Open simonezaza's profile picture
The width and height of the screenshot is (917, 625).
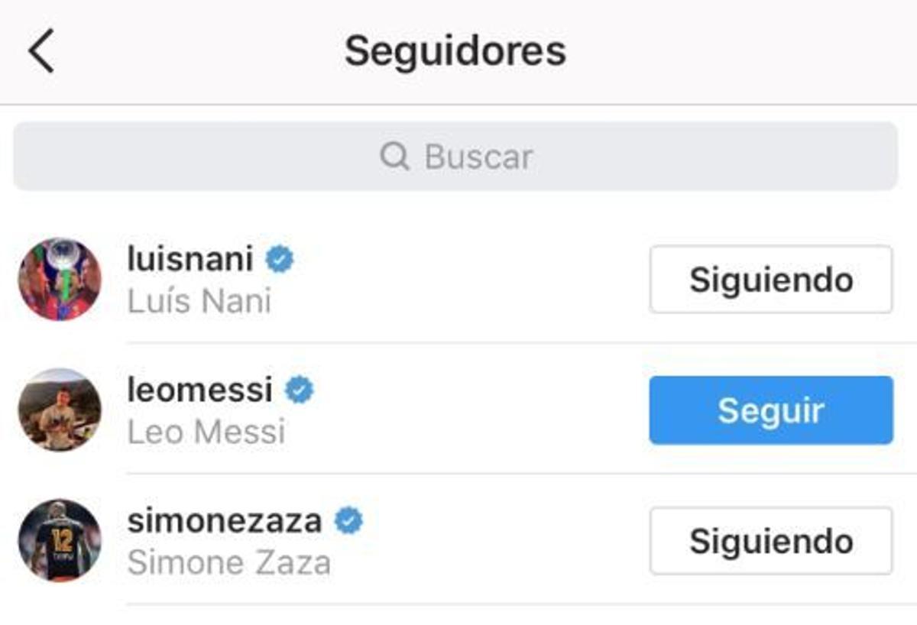pyautogui.click(x=61, y=539)
